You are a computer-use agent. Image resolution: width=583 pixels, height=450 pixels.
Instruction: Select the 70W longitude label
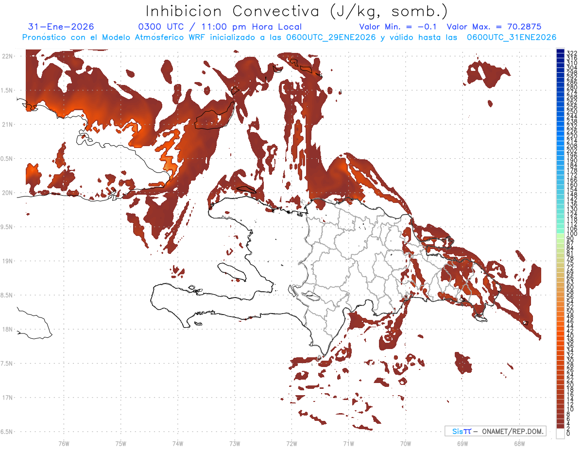tap(406, 443)
